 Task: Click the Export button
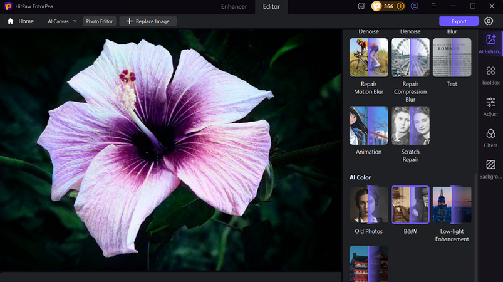[x=459, y=21]
